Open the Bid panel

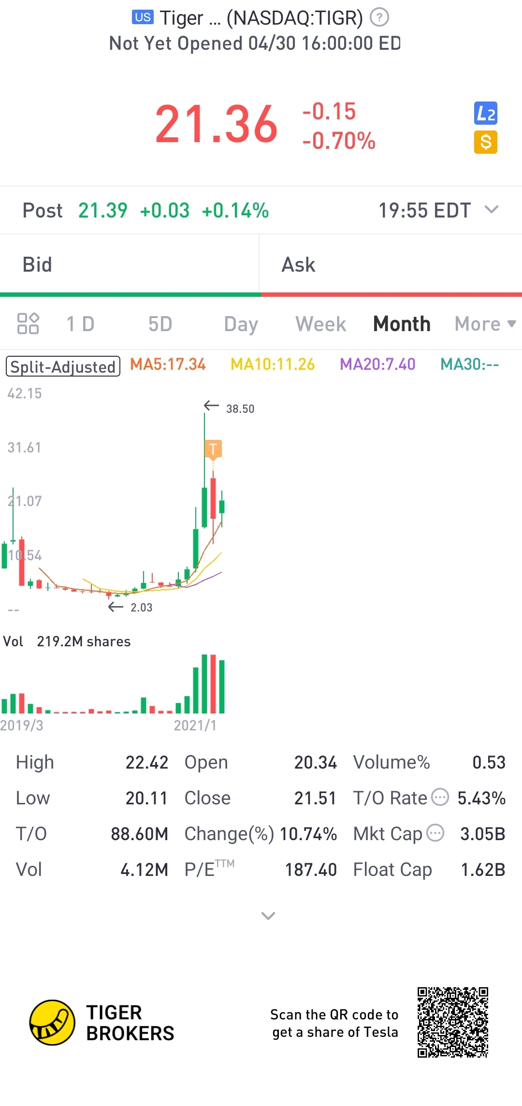coord(130,264)
